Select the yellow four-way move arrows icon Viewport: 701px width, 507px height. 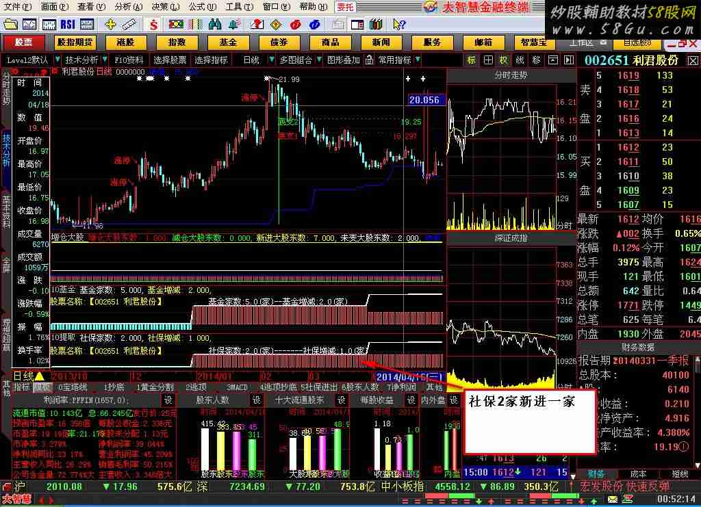coord(110,24)
